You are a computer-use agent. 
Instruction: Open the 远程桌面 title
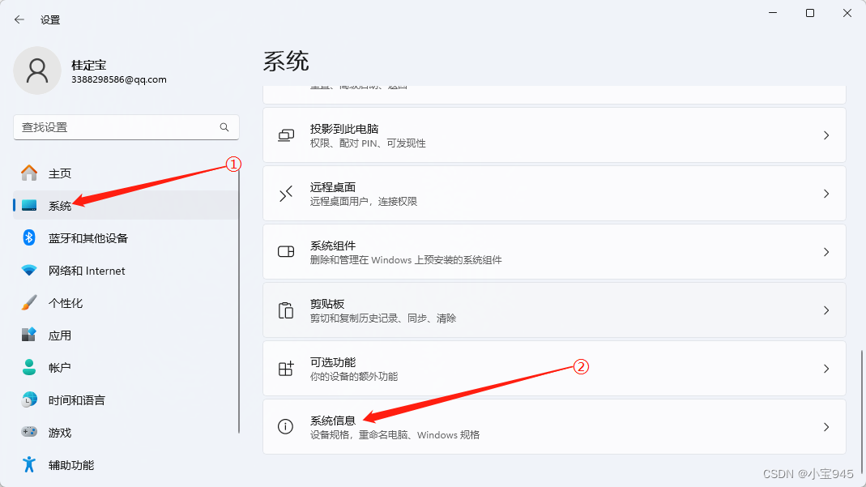point(332,187)
